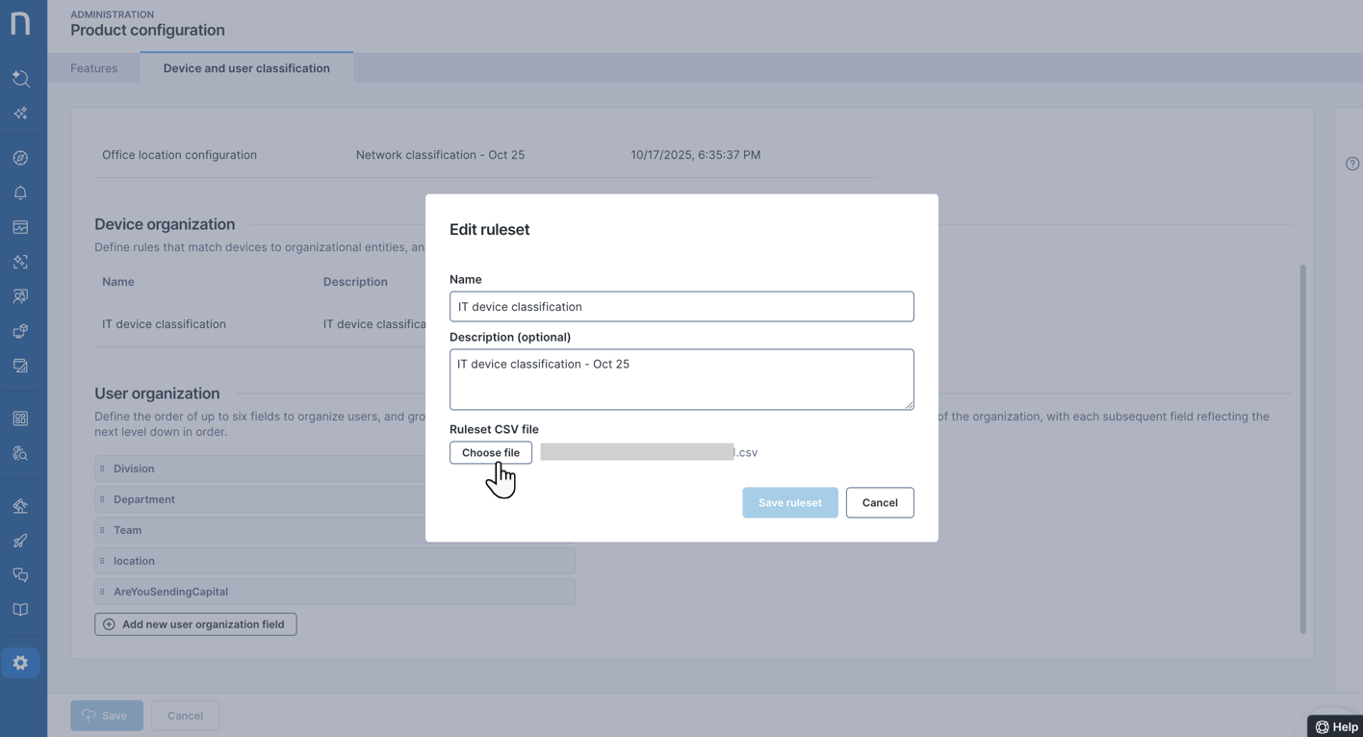Click the Name input field
1363x737 pixels.
[x=681, y=307]
